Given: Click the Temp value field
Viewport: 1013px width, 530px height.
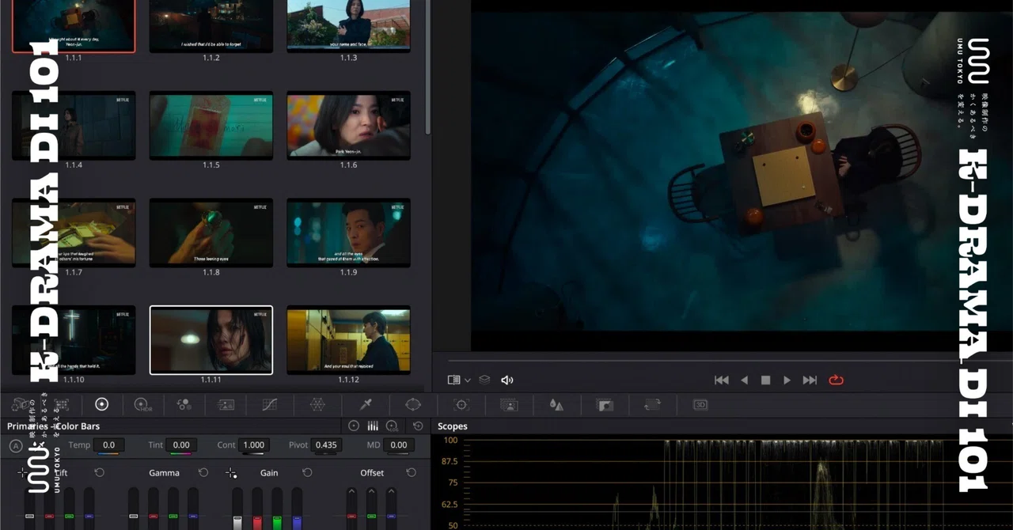Looking at the screenshot, I should (x=108, y=445).
